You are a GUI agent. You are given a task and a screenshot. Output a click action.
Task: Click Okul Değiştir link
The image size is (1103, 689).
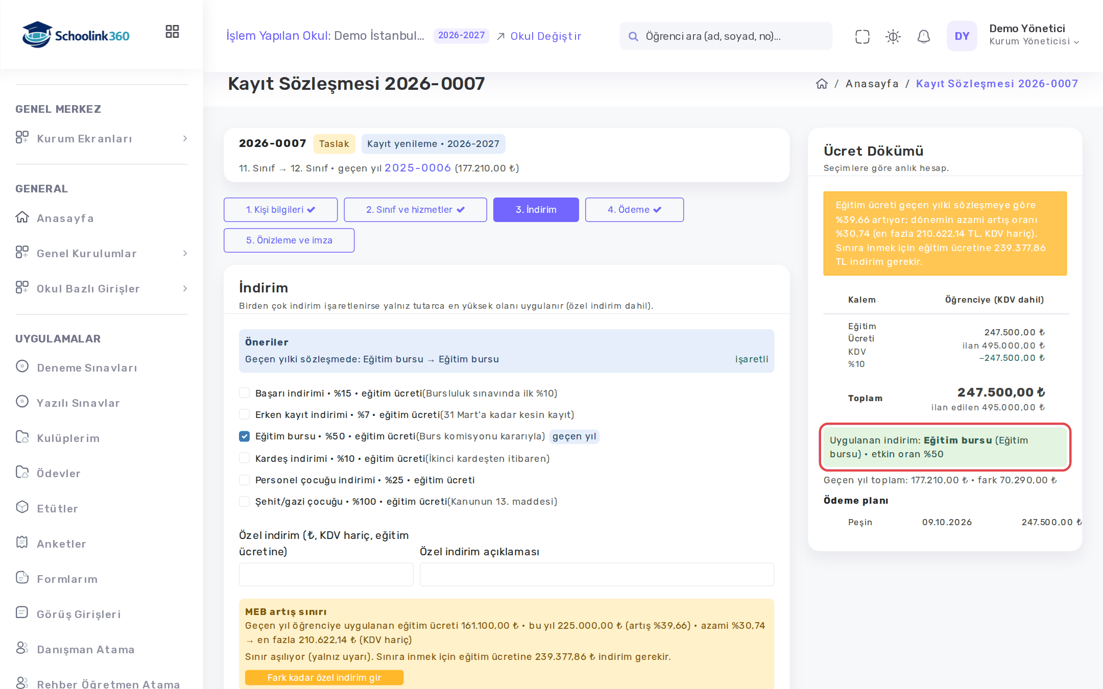click(x=539, y=36)
